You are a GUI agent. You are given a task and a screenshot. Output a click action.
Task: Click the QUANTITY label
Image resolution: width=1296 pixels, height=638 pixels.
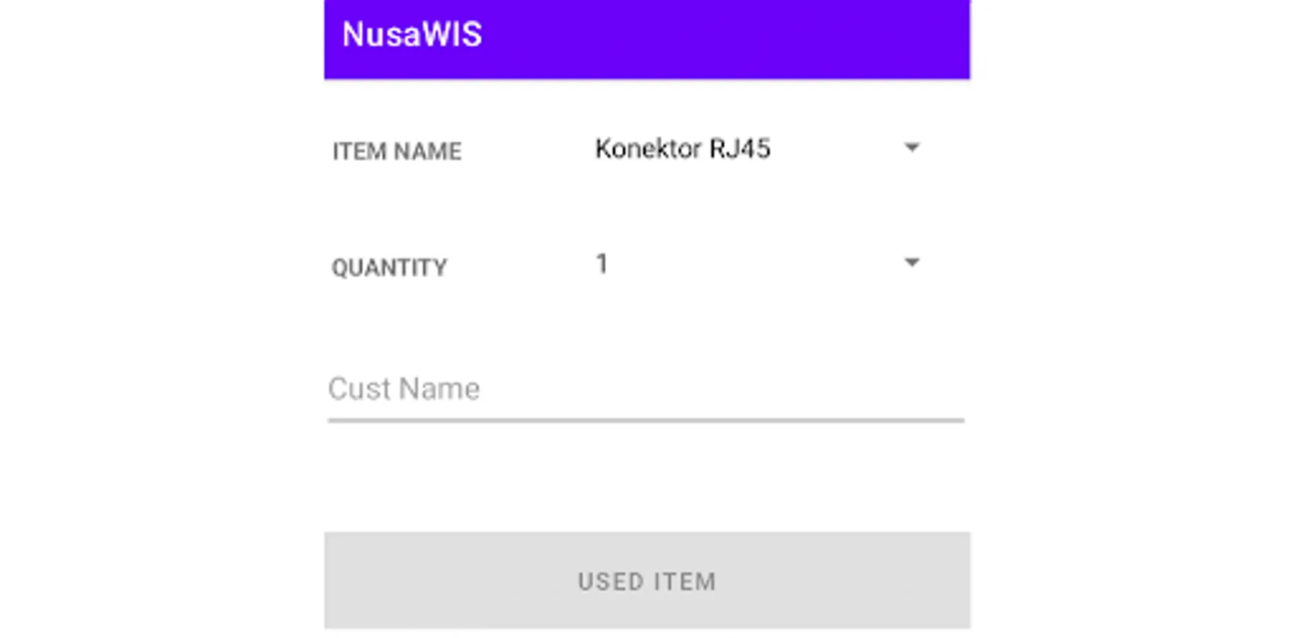tap(389, 268)
